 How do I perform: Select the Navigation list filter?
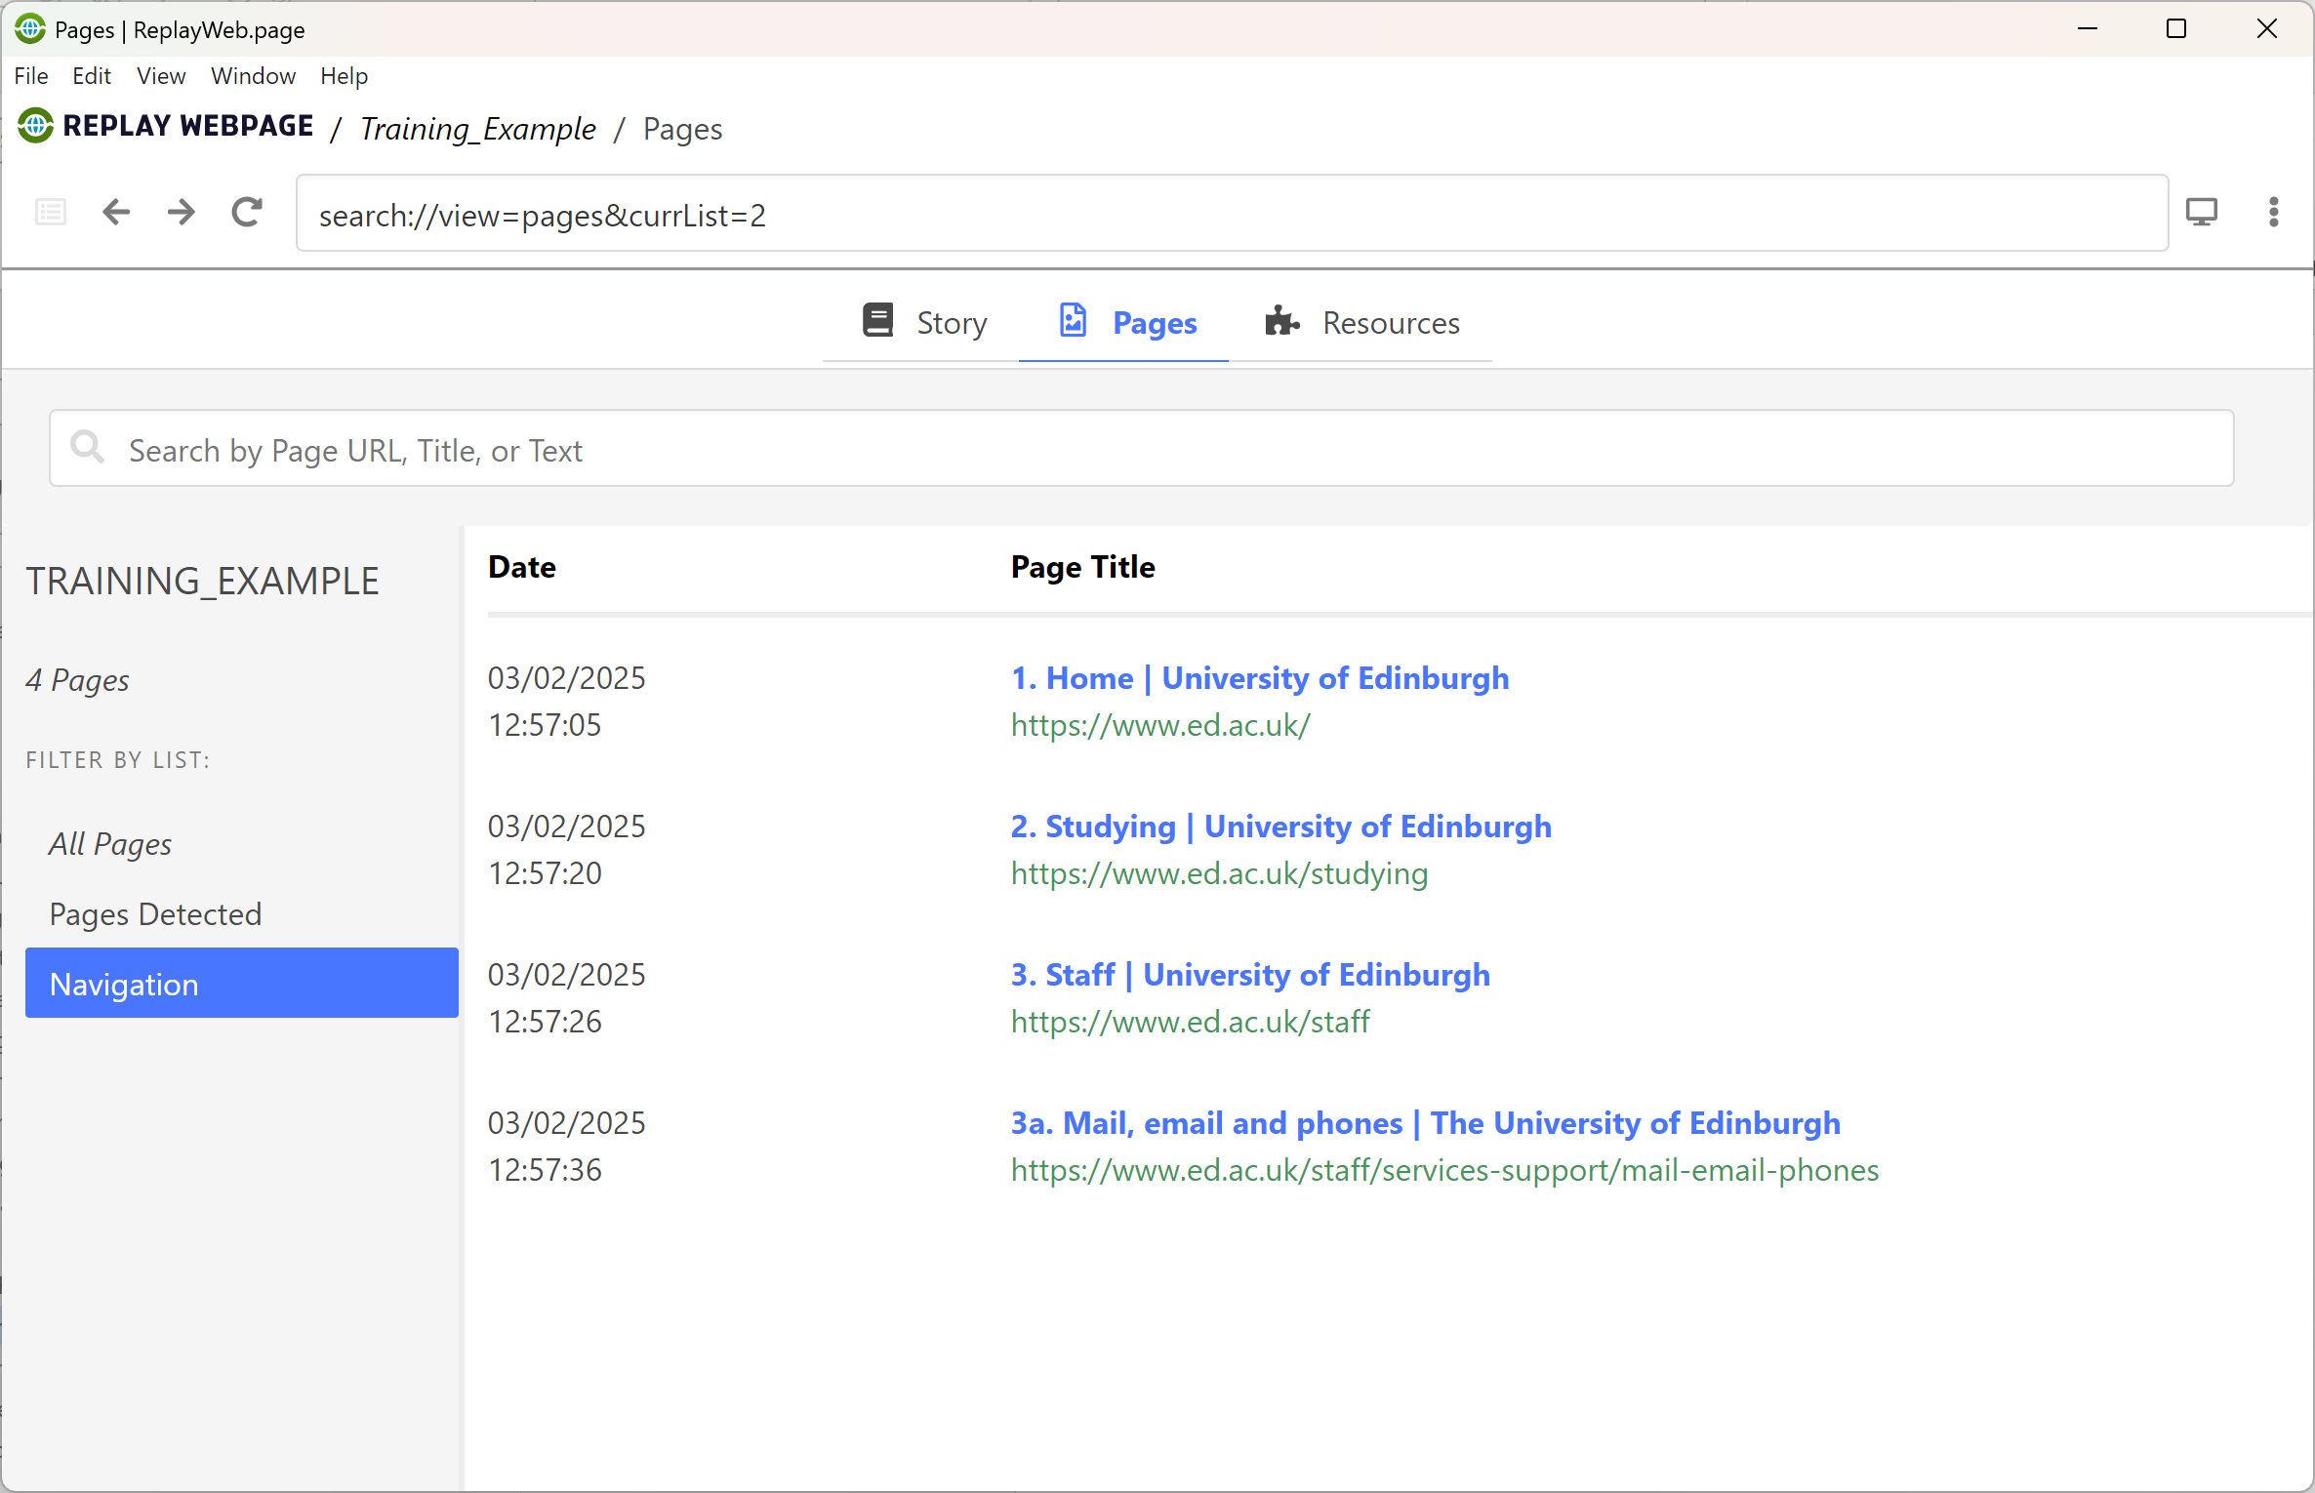pos(242,983)
